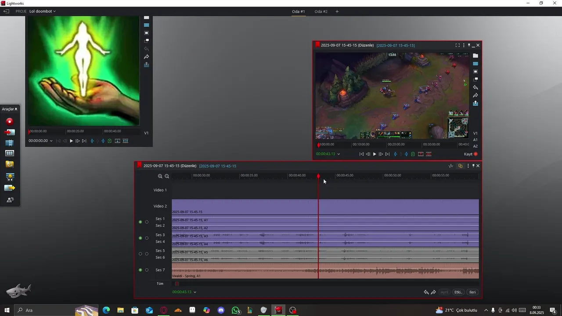Redo using timeline's bottom arrow

(x=433, y=292)
